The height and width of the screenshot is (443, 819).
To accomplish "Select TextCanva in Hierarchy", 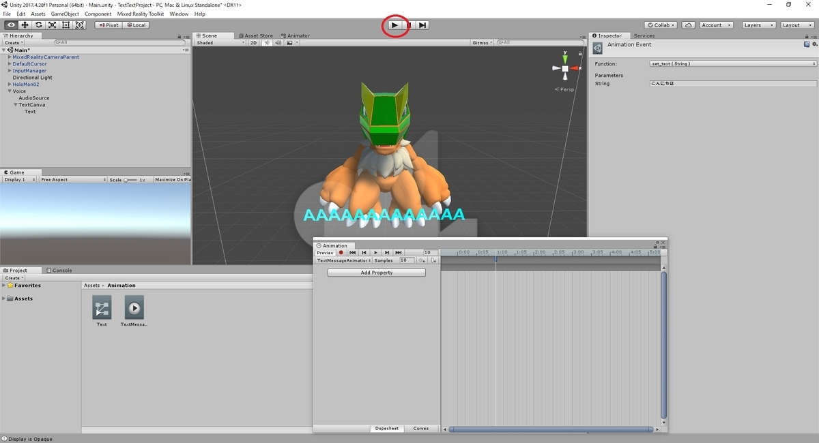I will tap(32, 105).
